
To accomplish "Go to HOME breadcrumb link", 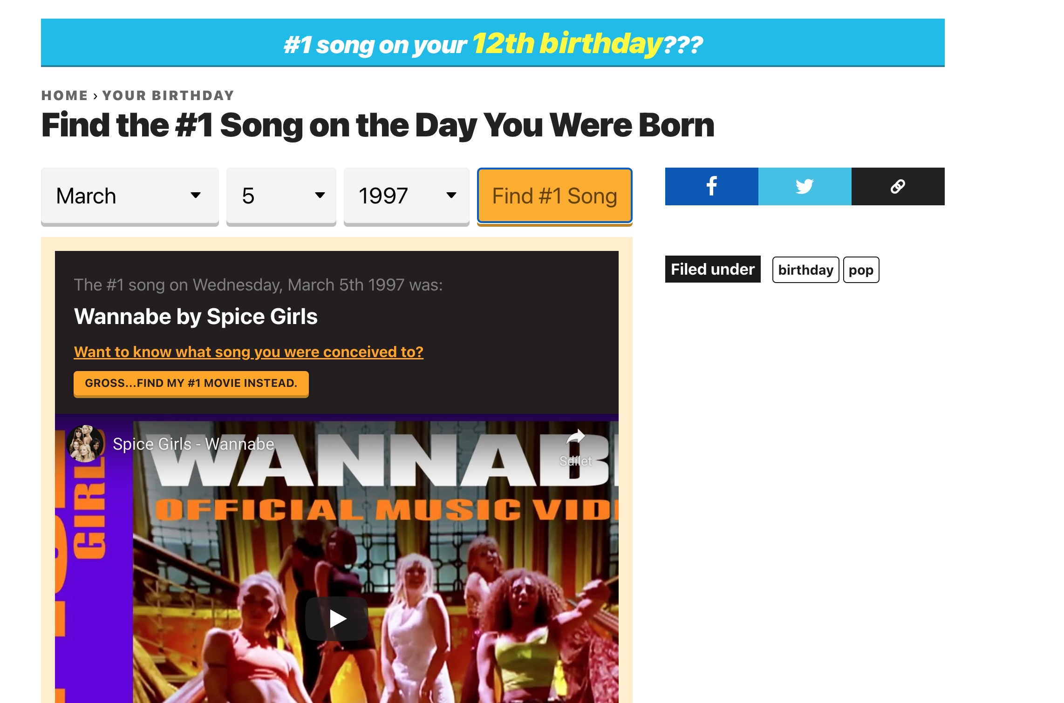I will (x=64, y=95).
